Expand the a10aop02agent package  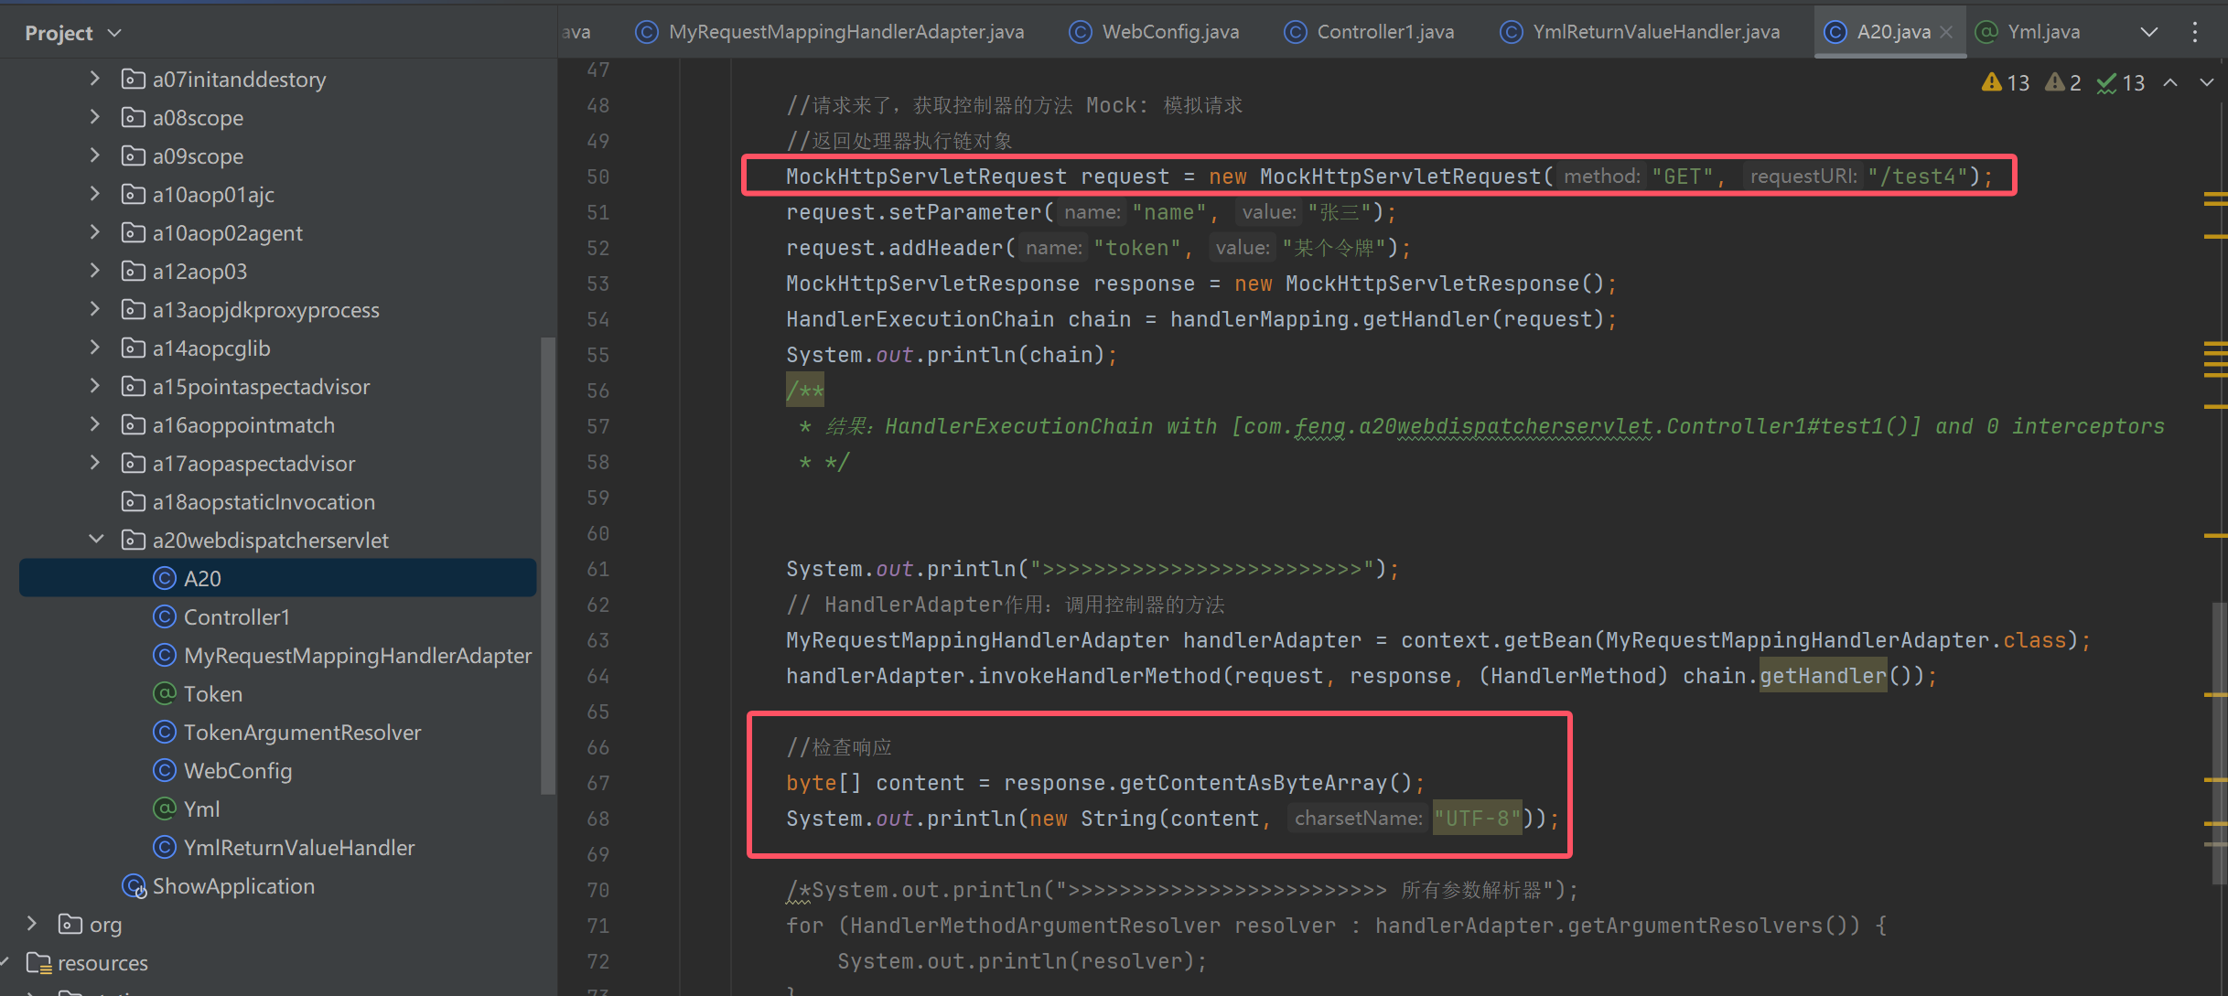coord(95,232)
